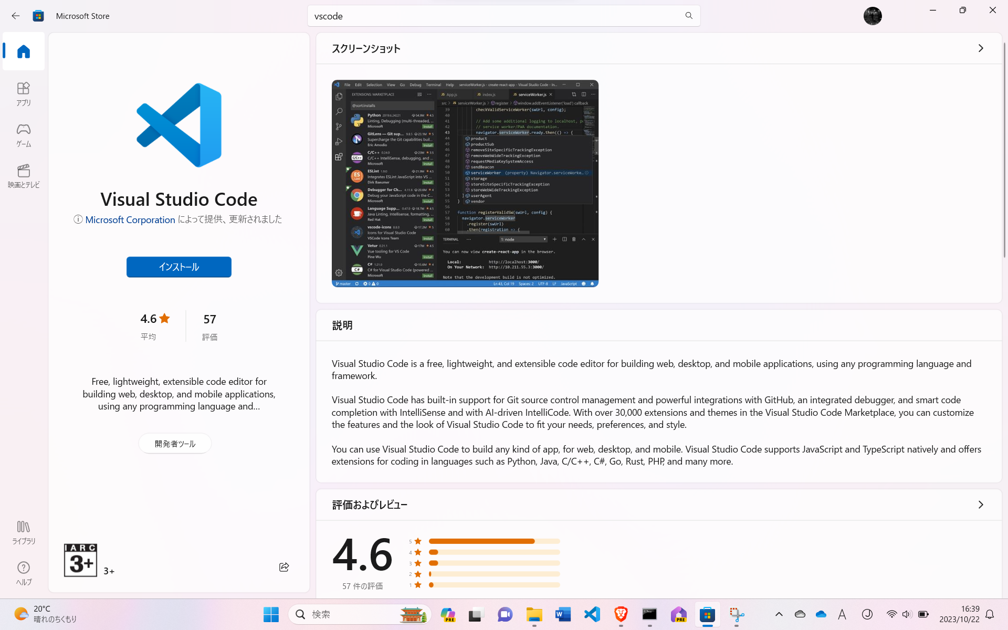Viewport: 1008px width, 630px height.
Task: Click the vscode search input field
Action: pos(493,16)
